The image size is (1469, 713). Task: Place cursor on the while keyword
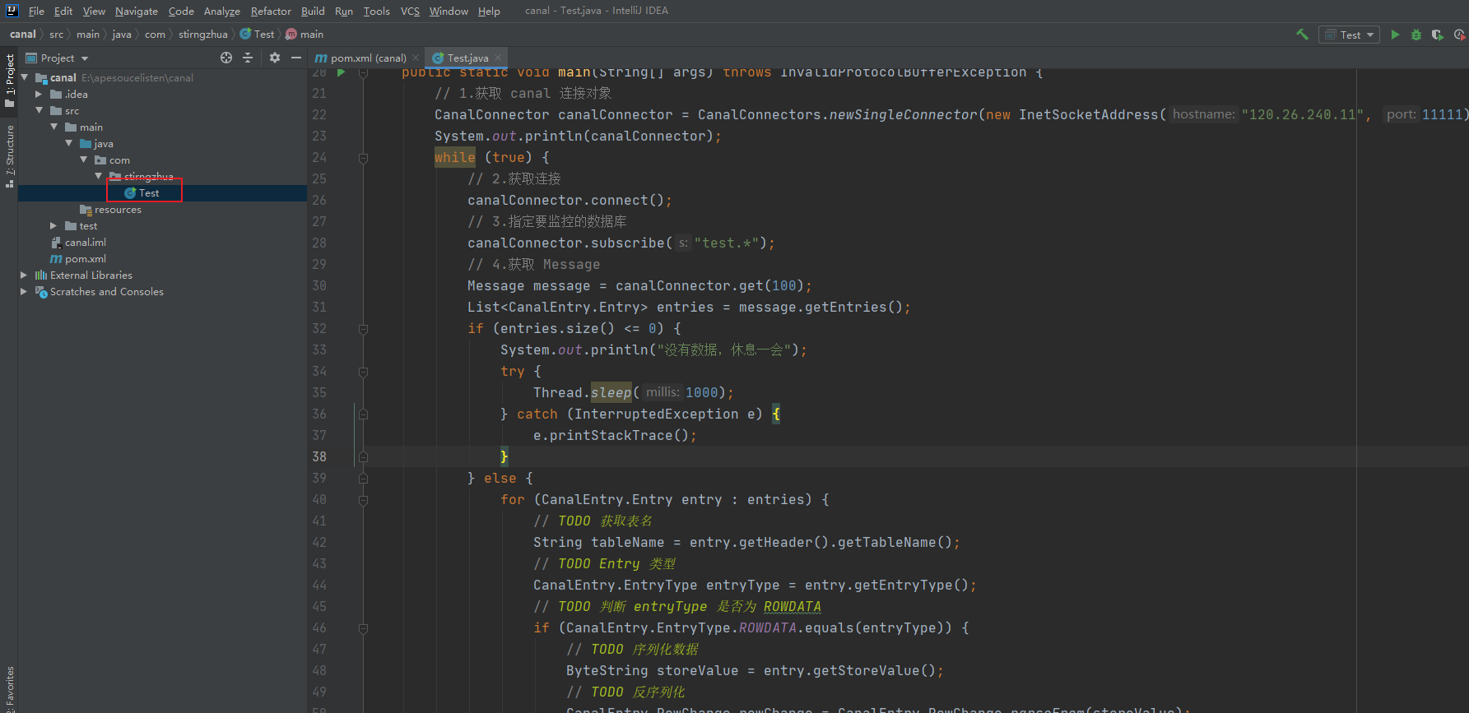(455, 157)
